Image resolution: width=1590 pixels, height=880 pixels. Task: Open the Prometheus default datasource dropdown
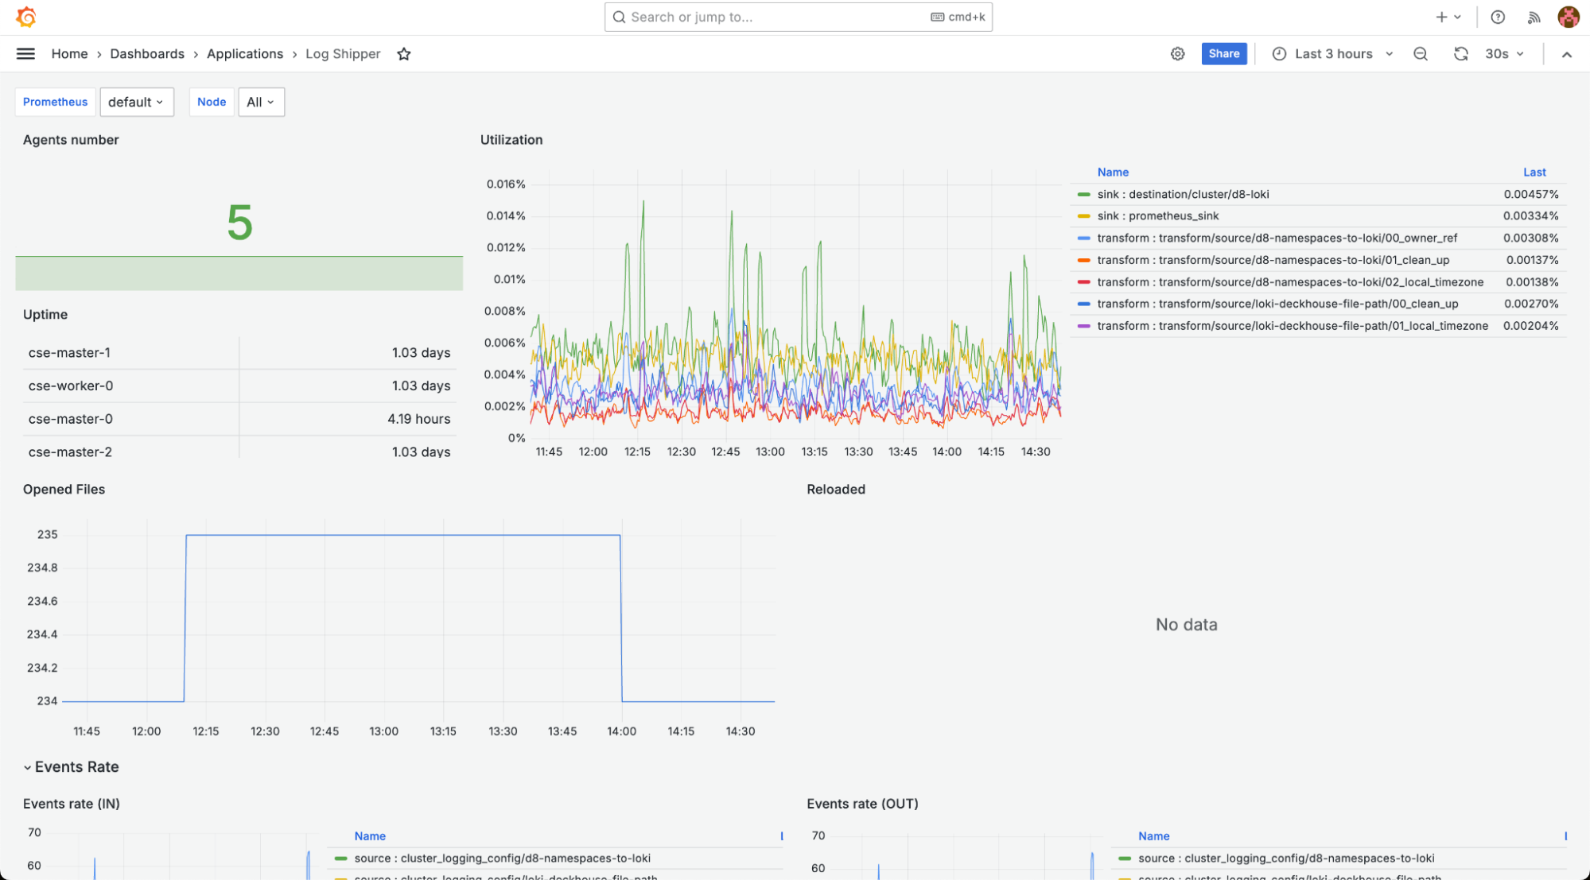[136, 102]
